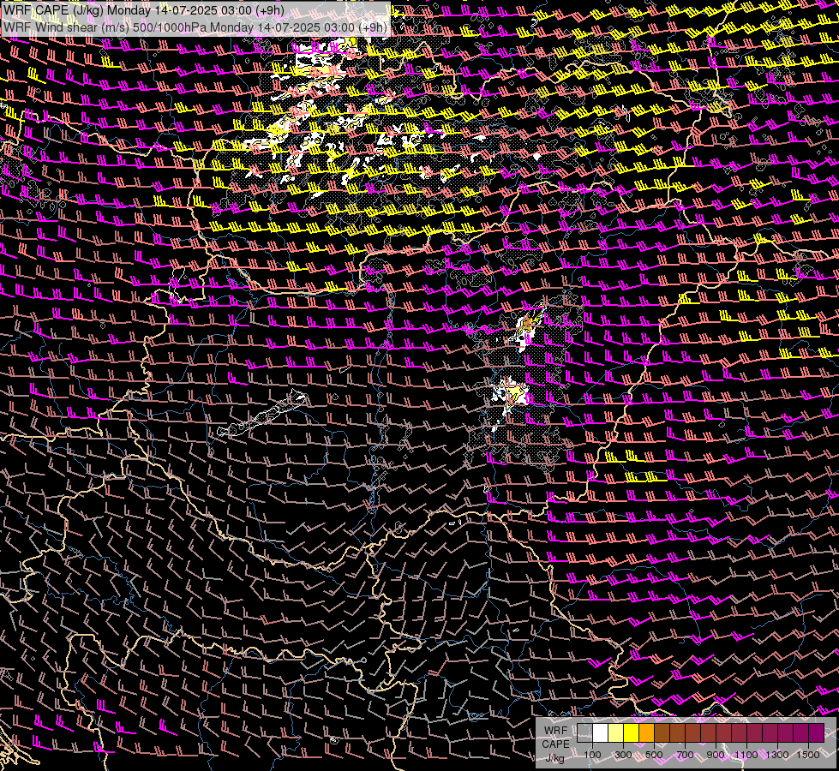Click the white CAPE legend swatch
Image resolution: width=839 pixels, height=771 pixels.
click(601, 733)
